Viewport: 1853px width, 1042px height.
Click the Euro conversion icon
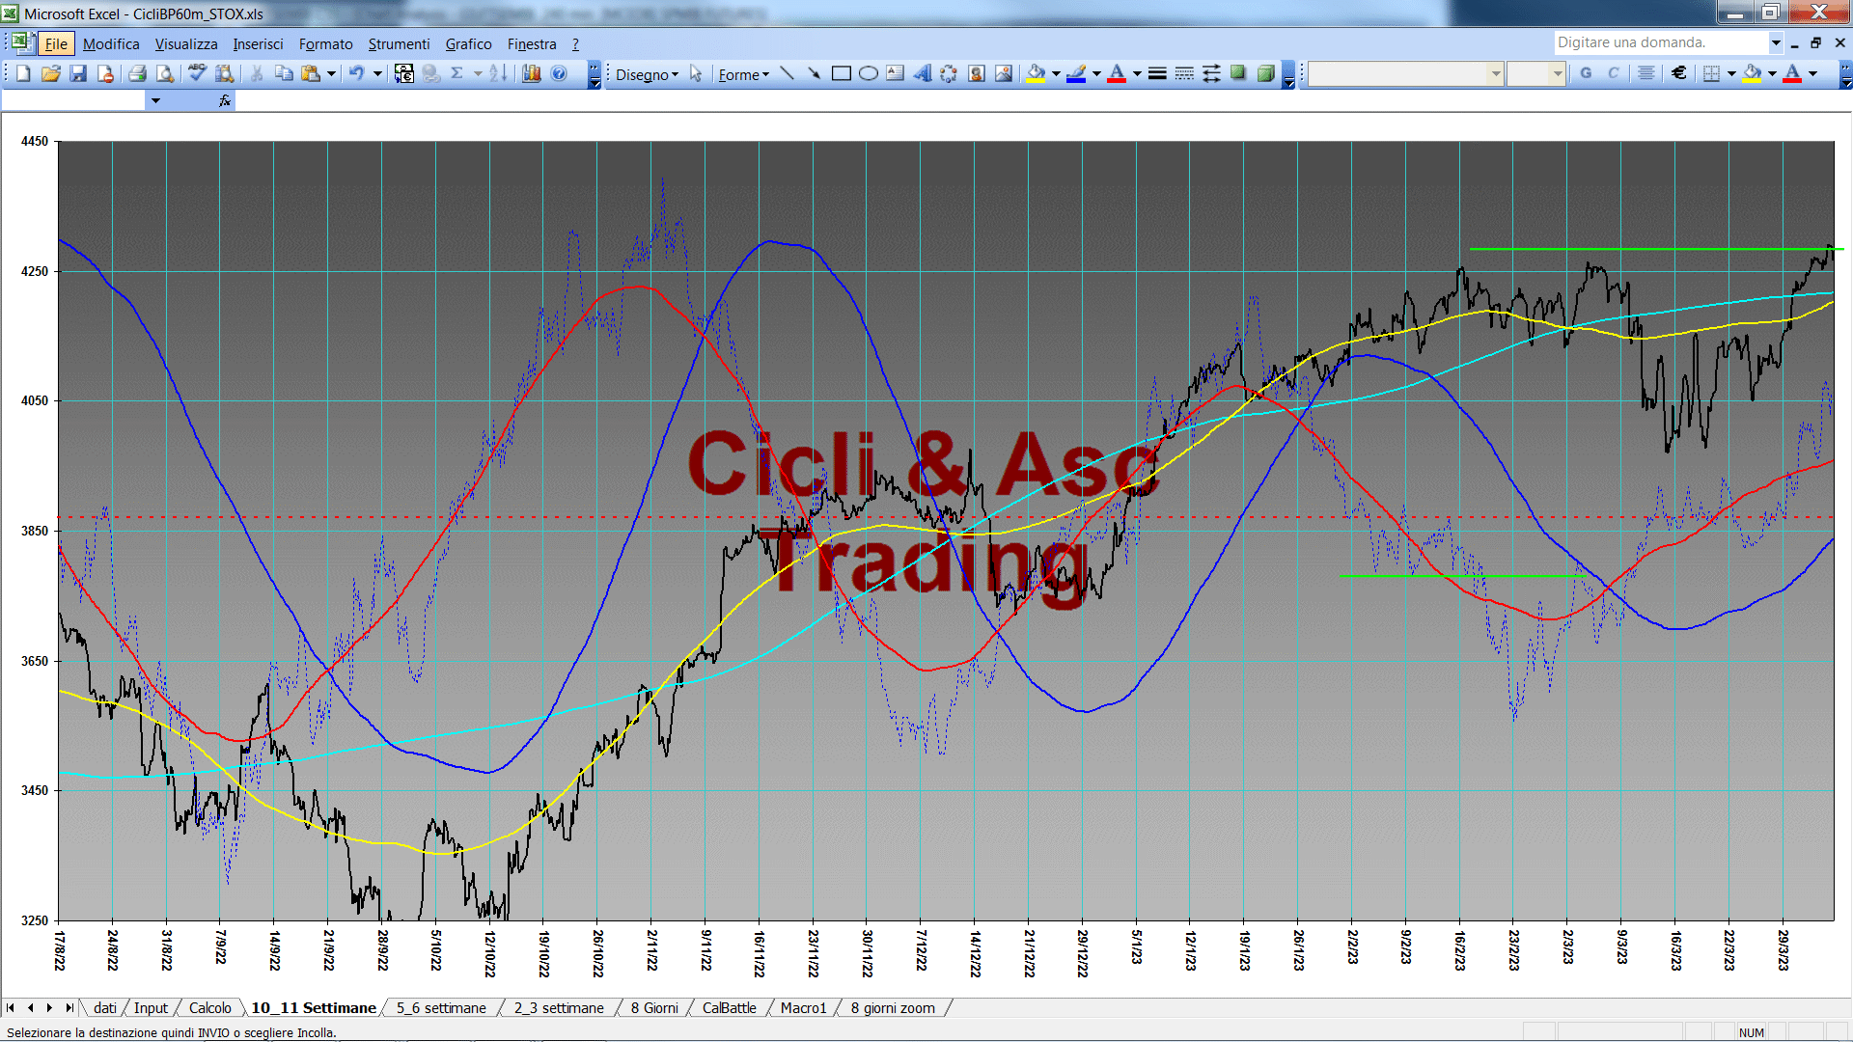click(404, 73)
